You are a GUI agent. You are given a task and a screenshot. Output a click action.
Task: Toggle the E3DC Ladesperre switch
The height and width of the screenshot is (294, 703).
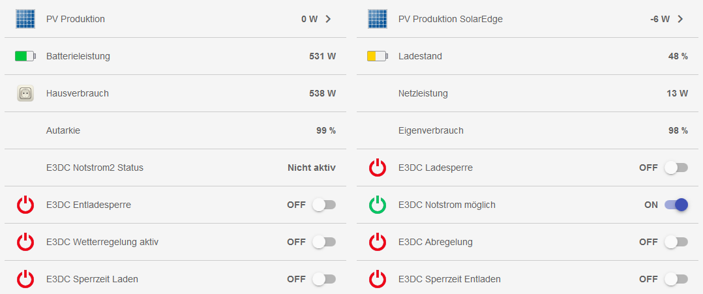(676, 168)
